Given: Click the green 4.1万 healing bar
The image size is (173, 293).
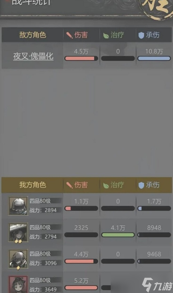Looking at the screenshot, I should [118, 235].
